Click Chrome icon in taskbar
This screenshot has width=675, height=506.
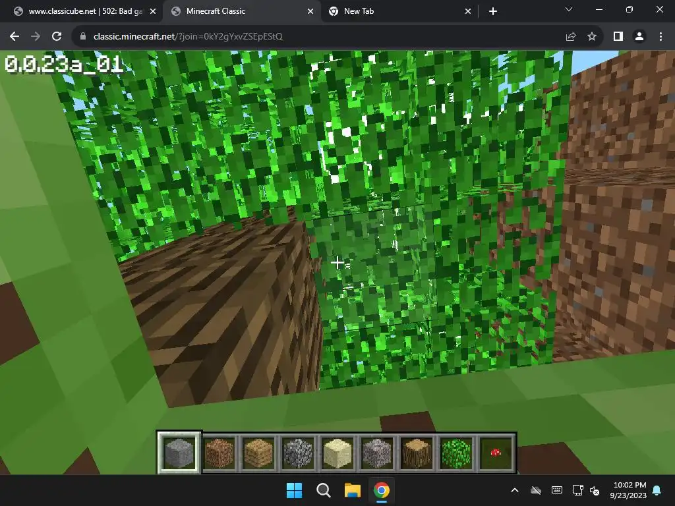pyautogui.click(x=382, y=490)
